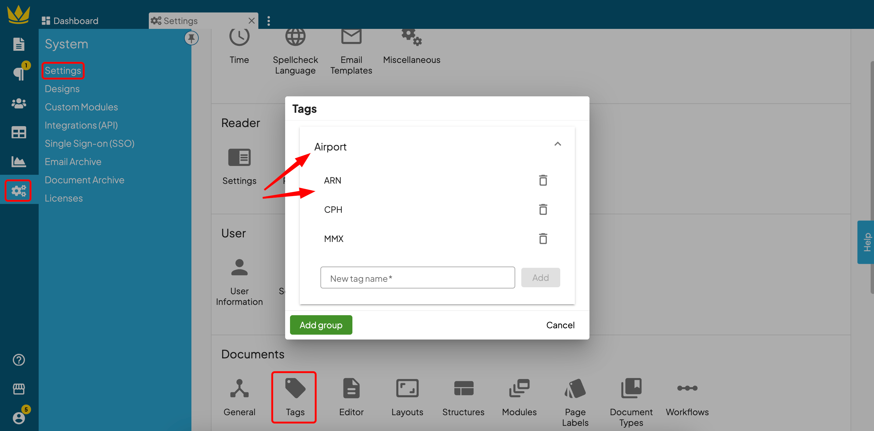Screen dimensions: 874x431
Task: Open the statistics chart sidebar icon
Action: [19, 162]
